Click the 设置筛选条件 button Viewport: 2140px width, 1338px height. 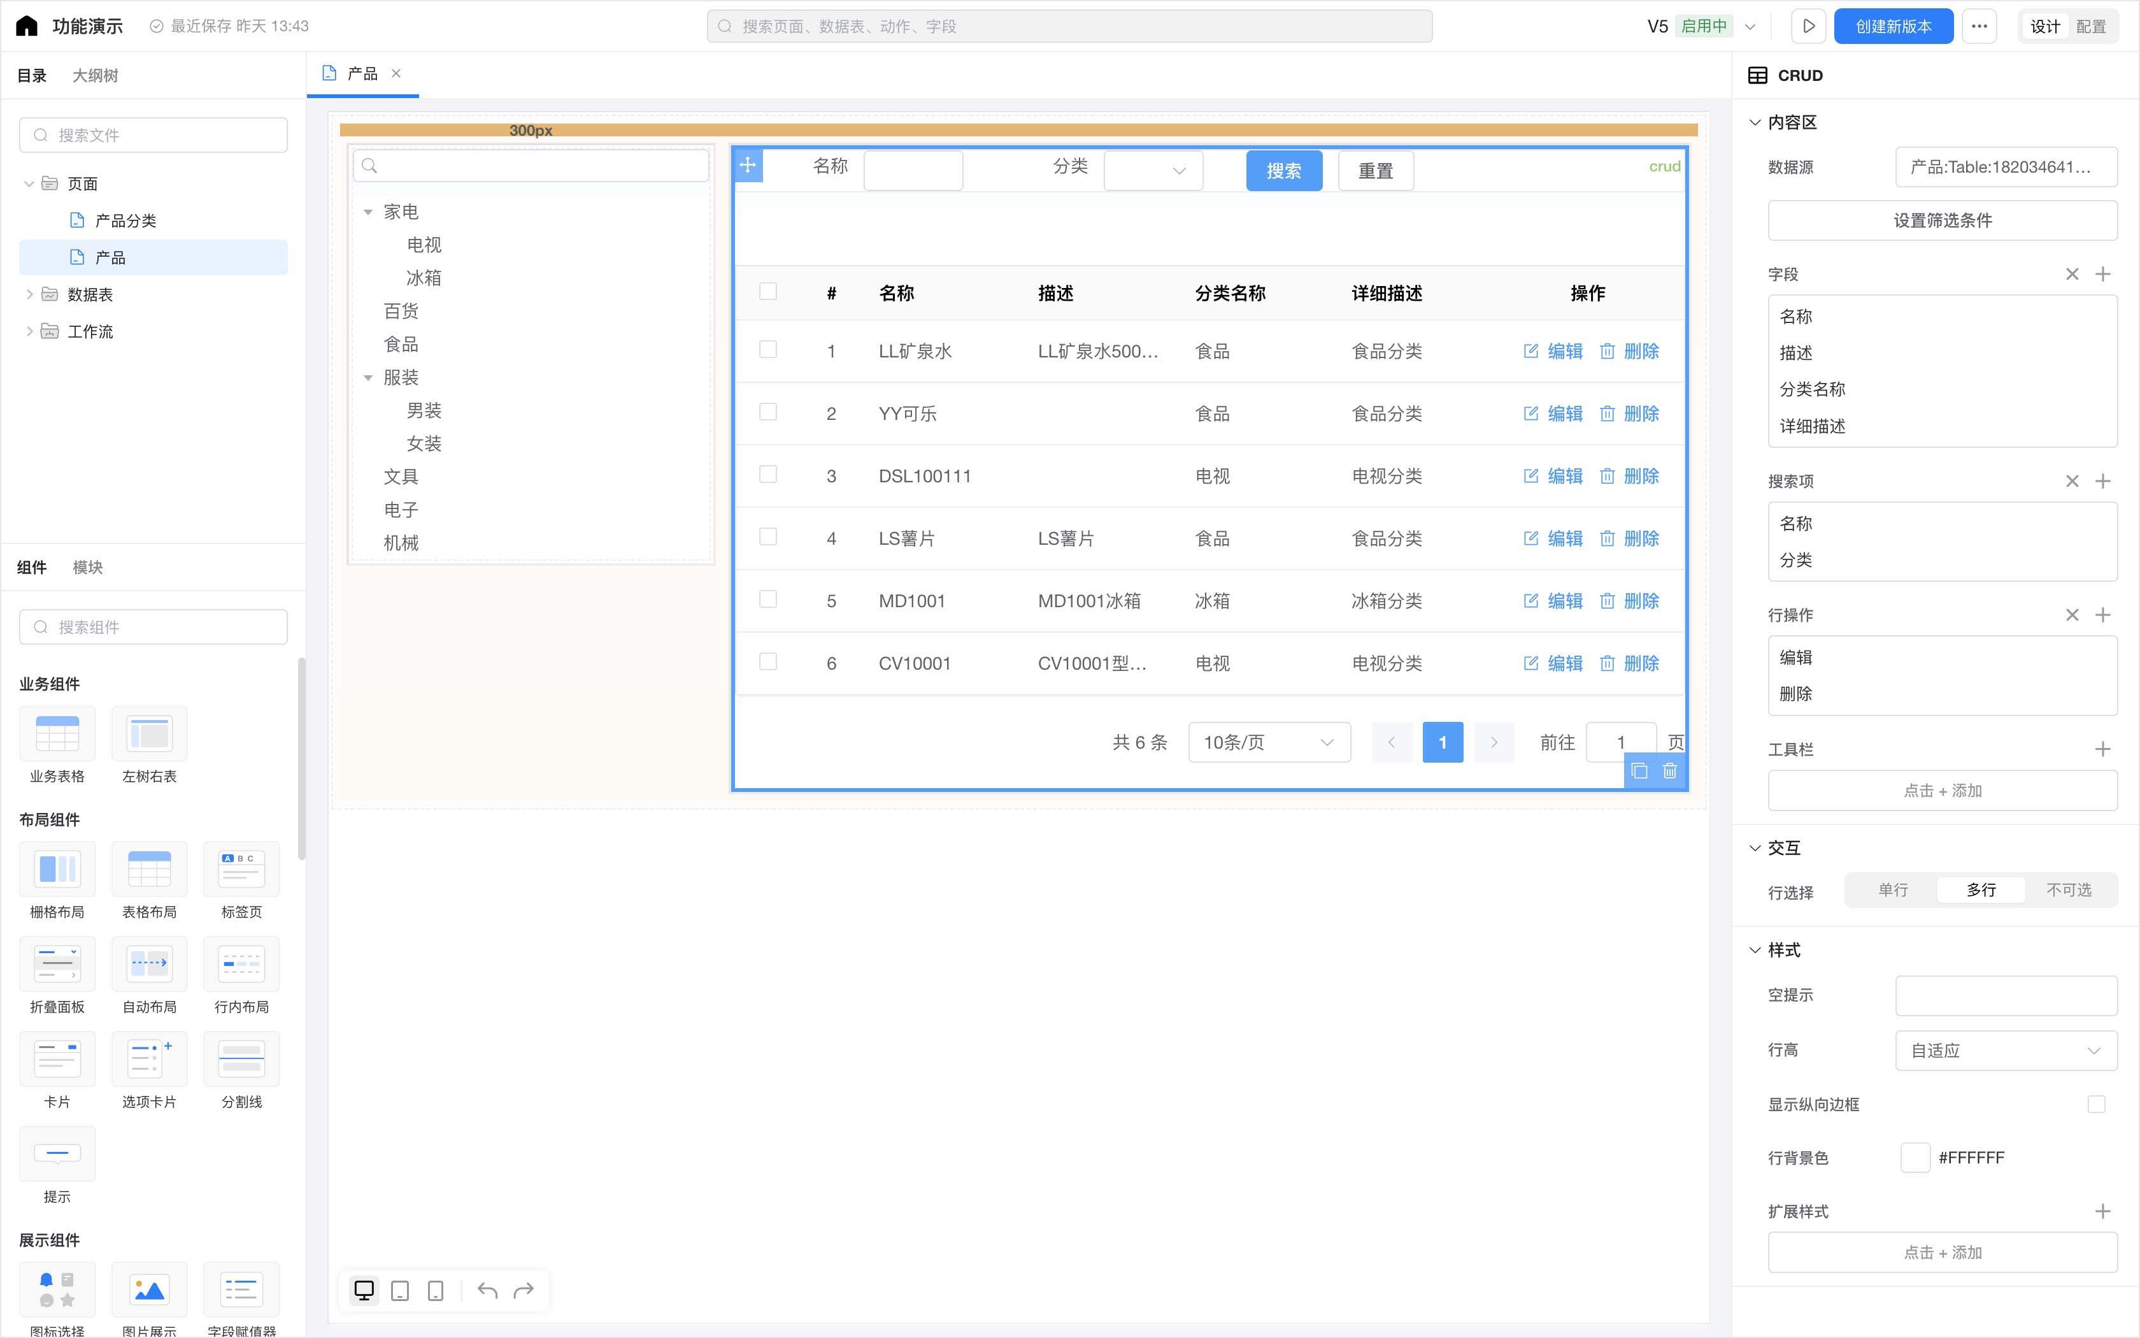tap(1942, 220)
